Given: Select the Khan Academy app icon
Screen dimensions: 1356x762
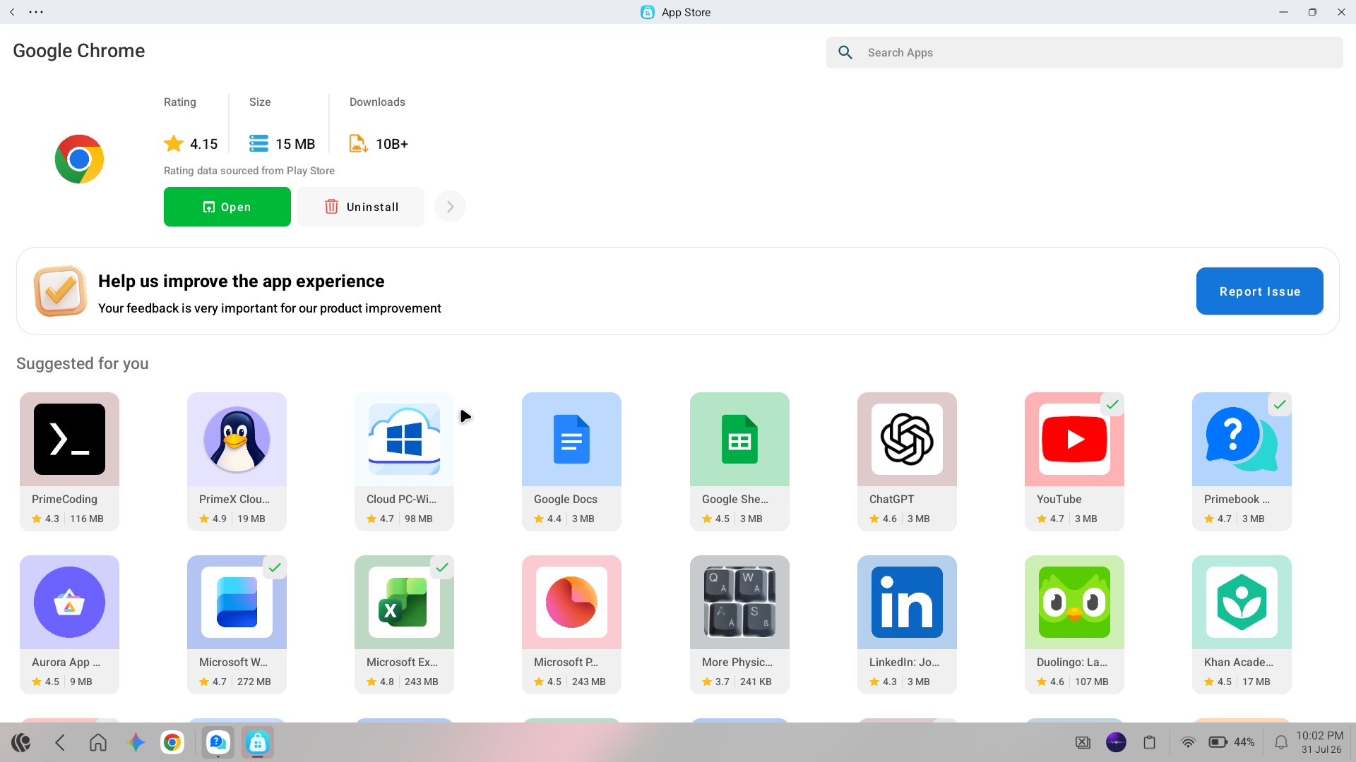Looking at the screenshot, I should click(x=1242, y=602).
